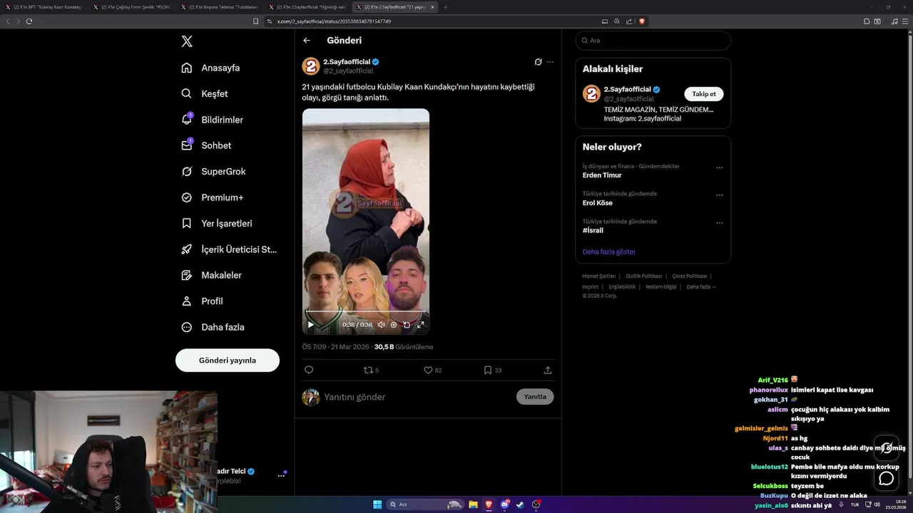Like the post with 82 likes

point(433,370)
